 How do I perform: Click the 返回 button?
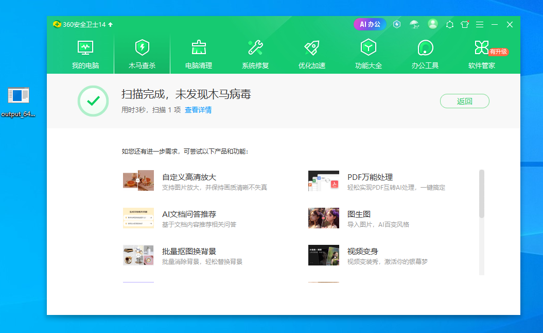(x=464, y=101)
